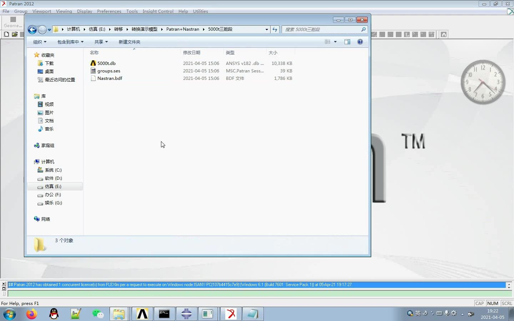Click the refresh button beside the address bar
Viewport: 514px width, 321px height.
tap(275, 29)
